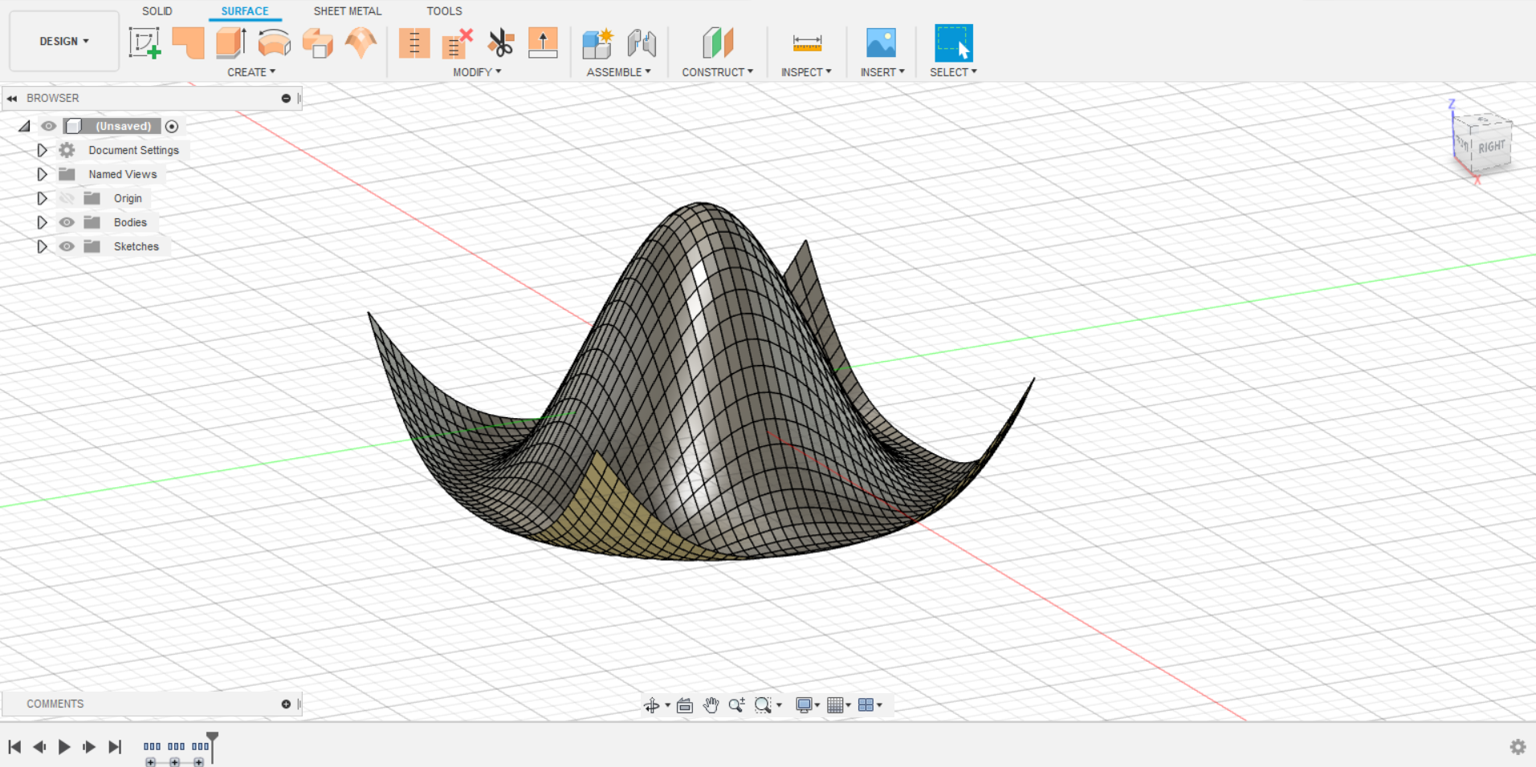The width and height of the screenshot is (1536, 767).
Task: Click the Insert image icon
Action: [881, 43]
